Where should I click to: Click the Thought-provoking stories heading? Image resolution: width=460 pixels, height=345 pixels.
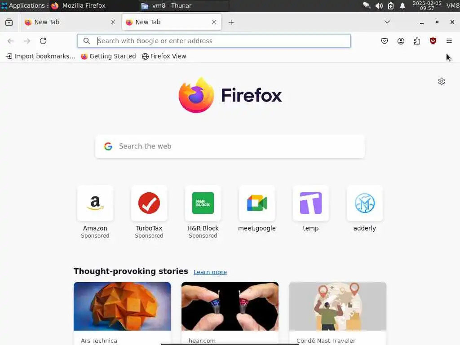pyautogui.click(x=131, y=271)
